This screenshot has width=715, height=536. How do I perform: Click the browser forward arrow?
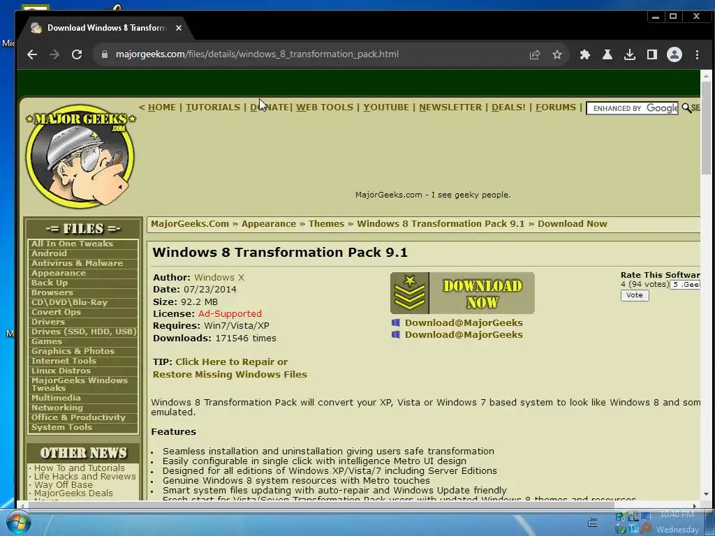click(54, 54)
